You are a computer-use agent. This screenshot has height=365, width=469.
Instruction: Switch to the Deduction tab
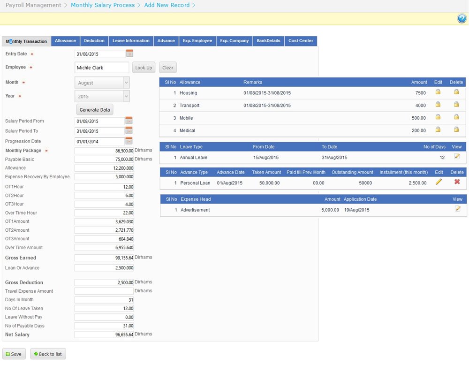94,41
